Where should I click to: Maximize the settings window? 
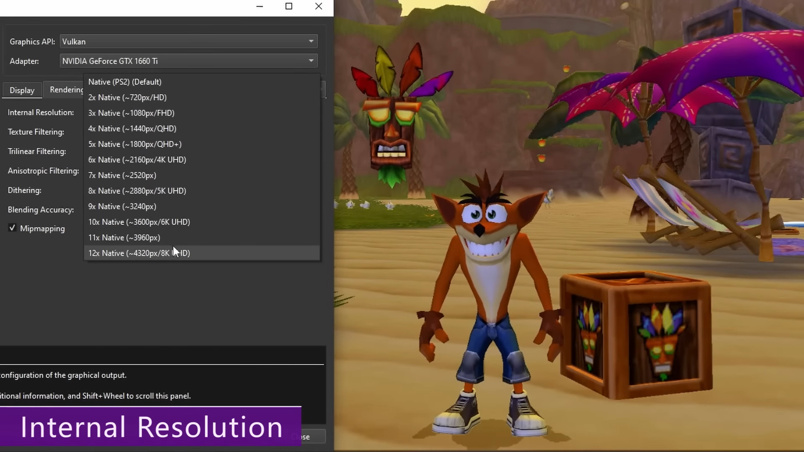pos(289,6)
